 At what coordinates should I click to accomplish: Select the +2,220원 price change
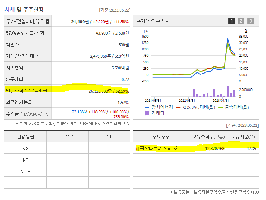(100, 22)
